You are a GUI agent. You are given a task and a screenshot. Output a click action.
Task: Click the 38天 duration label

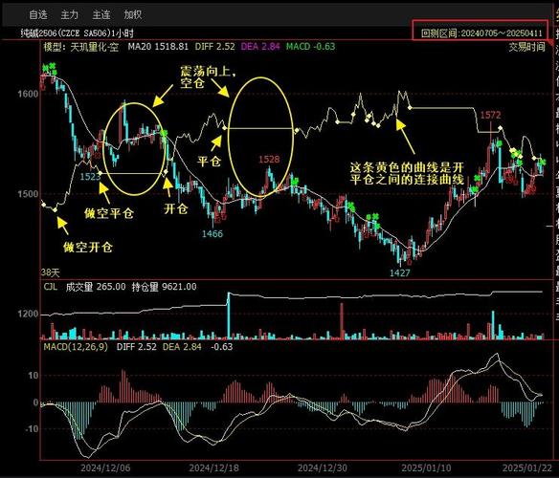[x=51, y=272]
